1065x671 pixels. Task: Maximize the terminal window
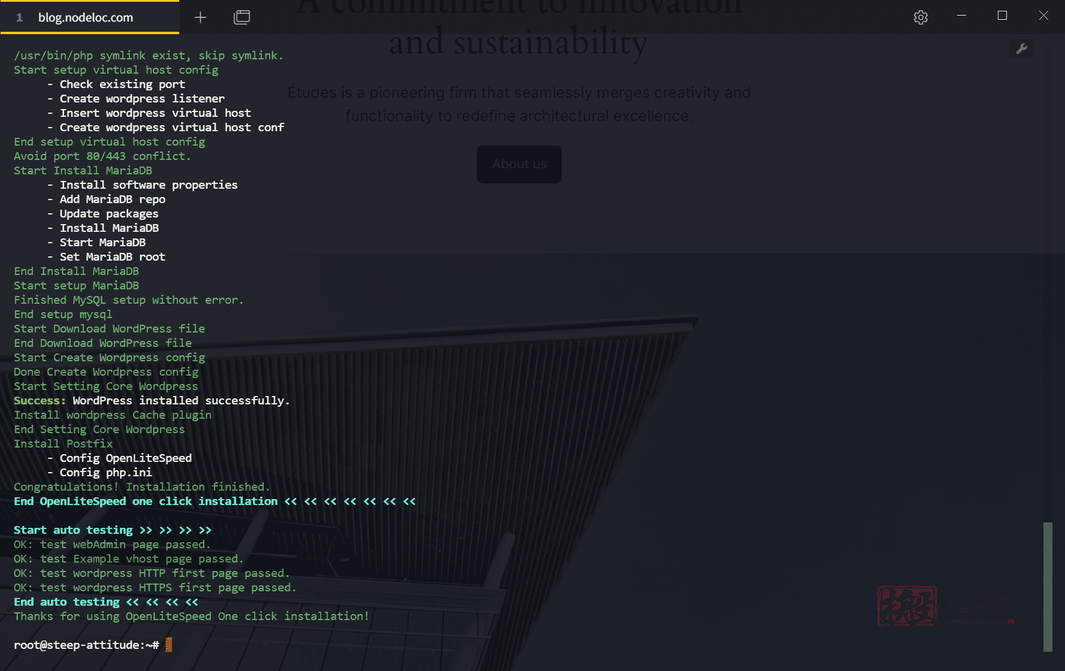point(1002,16)
